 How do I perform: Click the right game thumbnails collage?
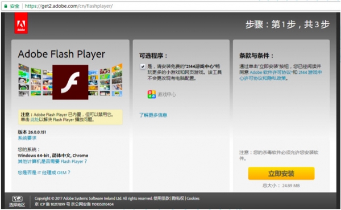pyautogui.click(x=106, y=81)
